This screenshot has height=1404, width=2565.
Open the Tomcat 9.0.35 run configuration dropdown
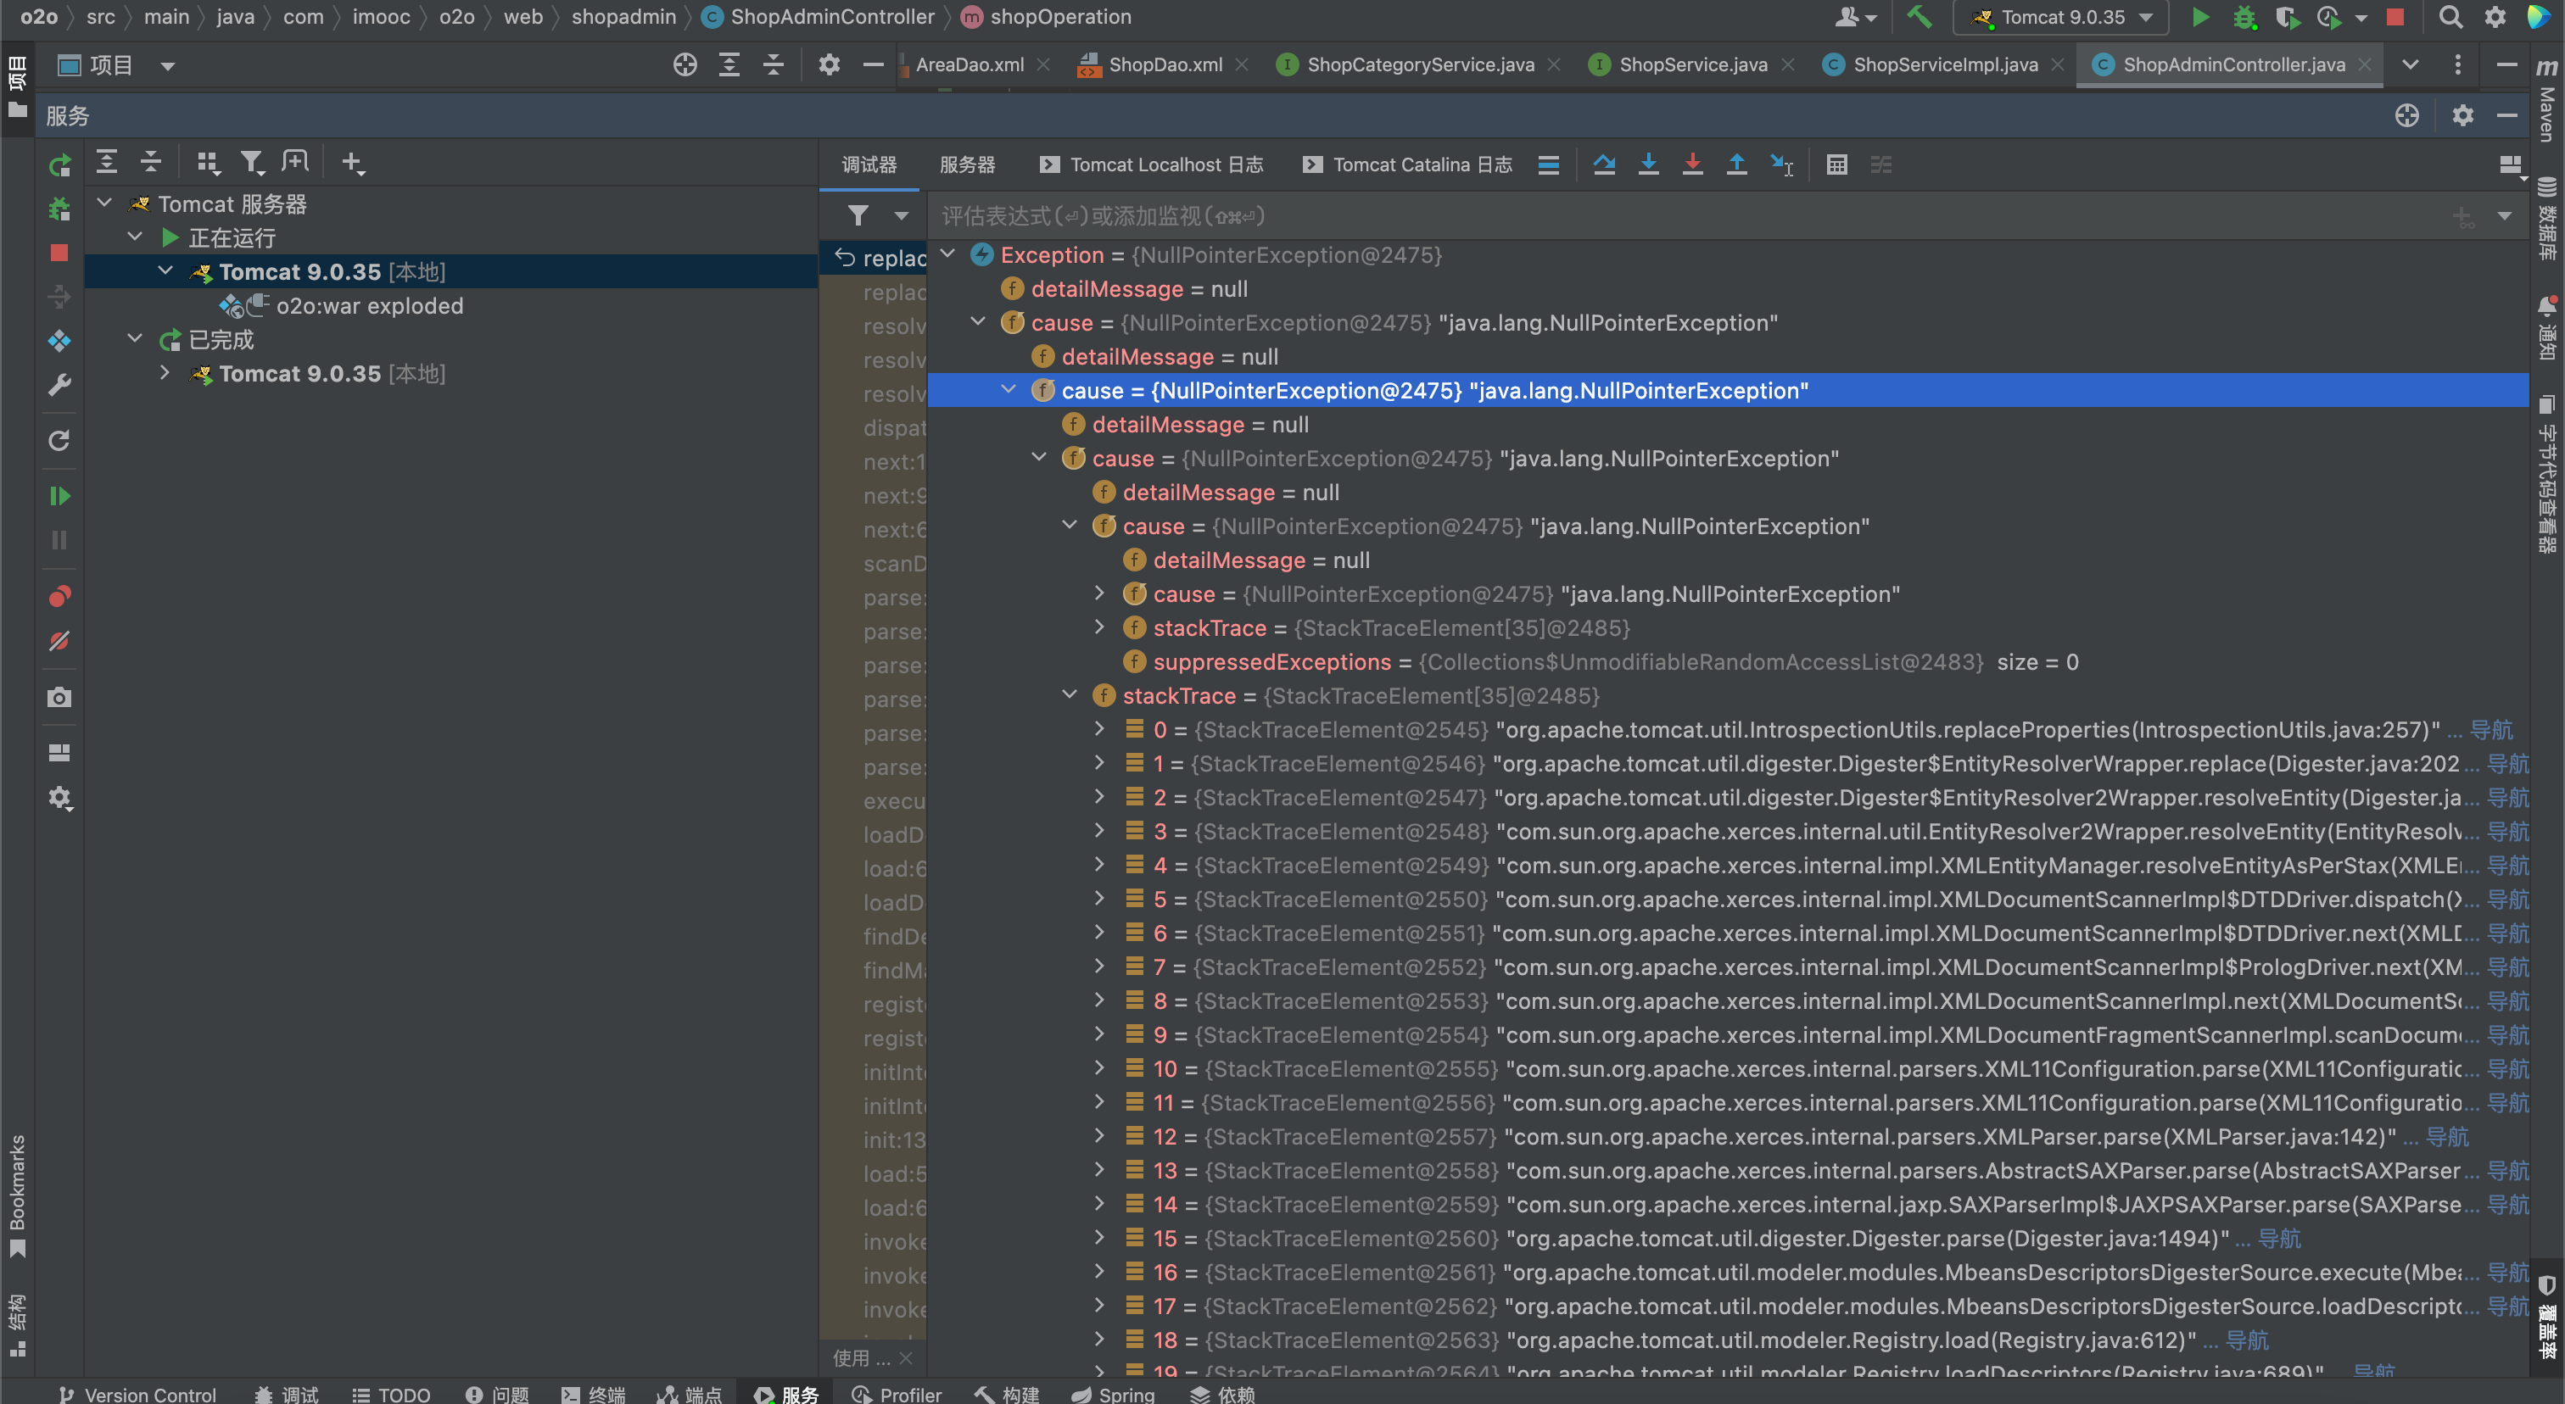[2062, 17]
